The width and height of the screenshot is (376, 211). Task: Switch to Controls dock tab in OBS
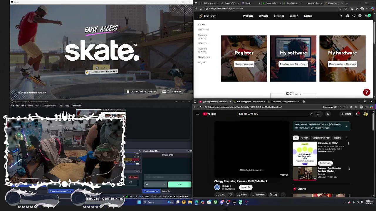click(166, 191)
